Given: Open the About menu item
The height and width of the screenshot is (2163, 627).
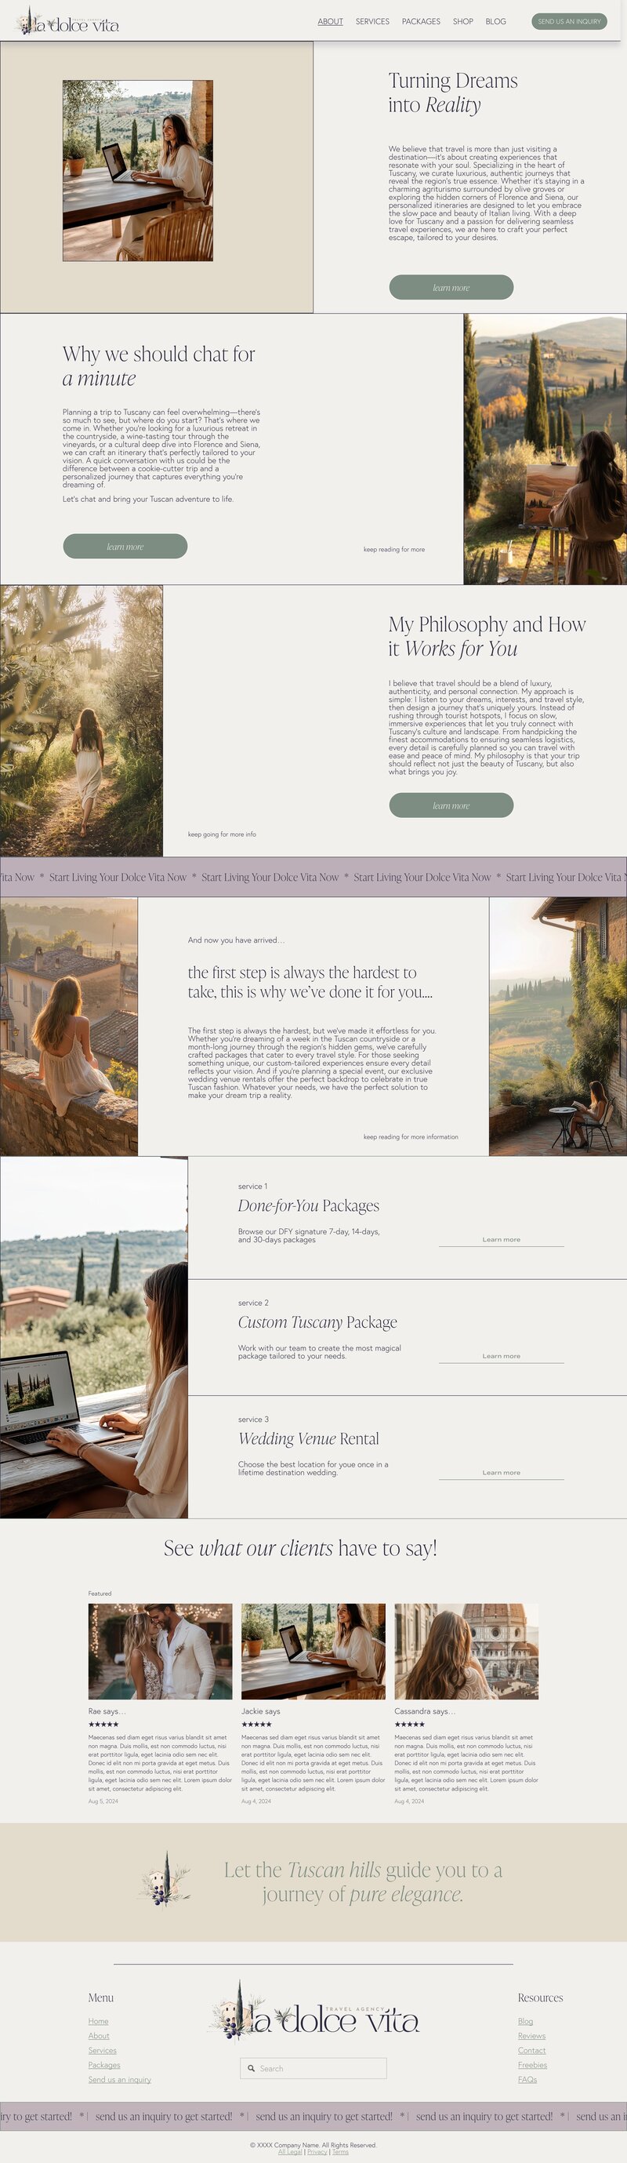Looking at the screenshot, I should [x=330, y=21].
